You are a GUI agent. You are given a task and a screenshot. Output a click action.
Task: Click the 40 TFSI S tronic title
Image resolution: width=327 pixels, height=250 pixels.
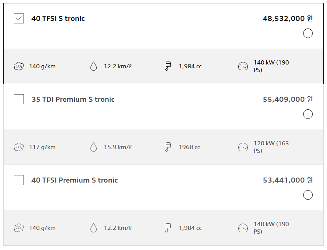coord(58,18)
